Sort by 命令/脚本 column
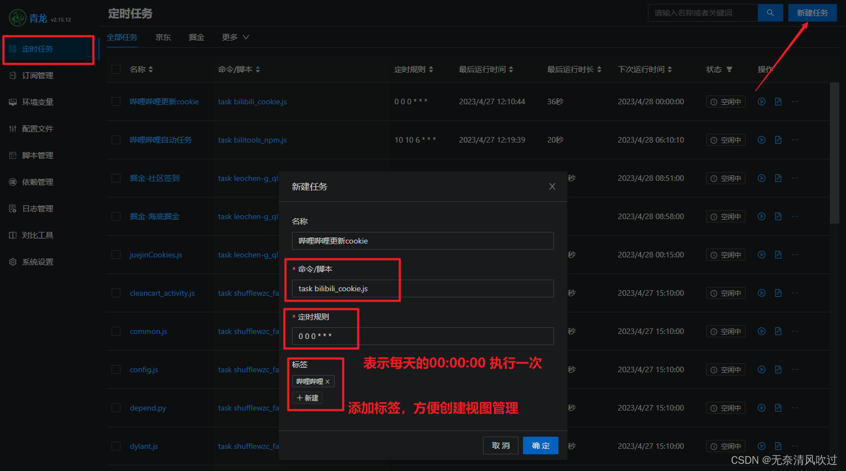Screen dimensions: 846x471 click(258, 69)
